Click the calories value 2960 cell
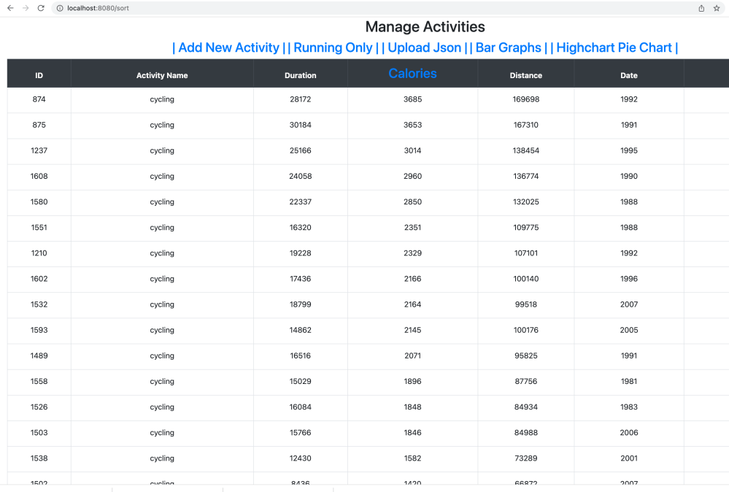This screenshot has height=492, width=729. [x=412, y=176]
